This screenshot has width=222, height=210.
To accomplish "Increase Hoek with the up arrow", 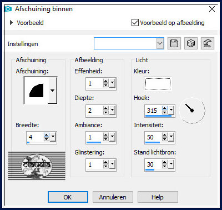I will [x=165, y=108].
